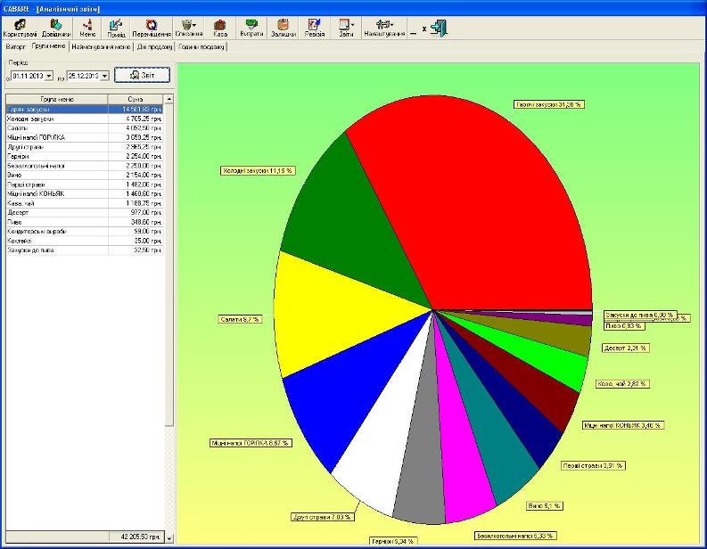
Task: Click the Міцні напої КОНЬЯК chart label
Action: (623, 425)
